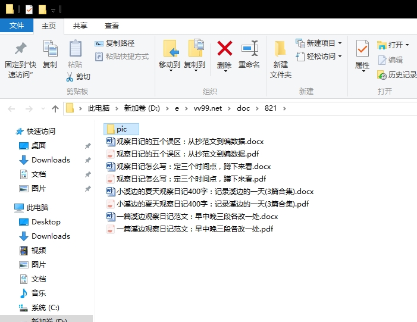
Task: Select 小溪边的夏天观察日记400字 docx file
Action: point(210,192)
